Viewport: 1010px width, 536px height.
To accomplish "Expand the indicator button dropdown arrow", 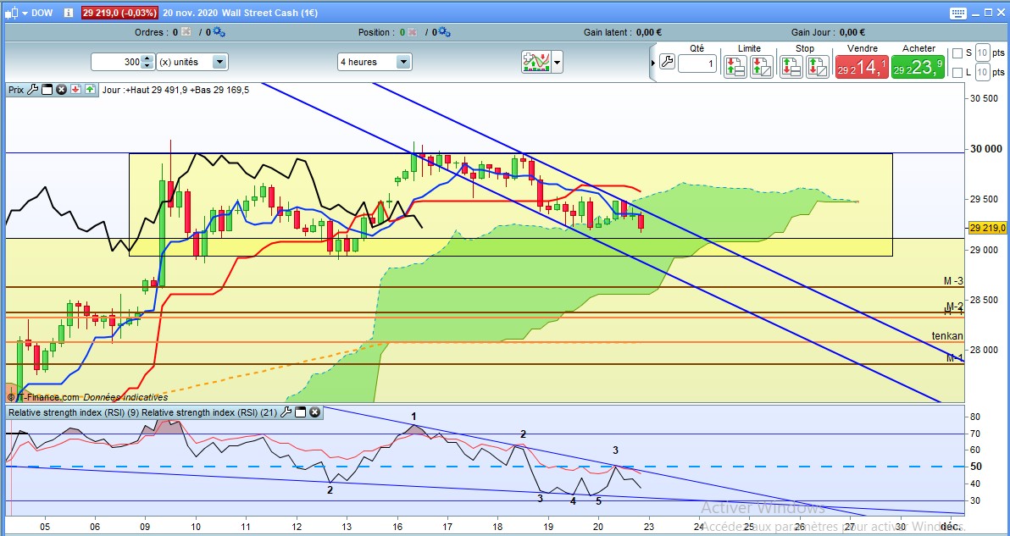I will tap(558, 63).
